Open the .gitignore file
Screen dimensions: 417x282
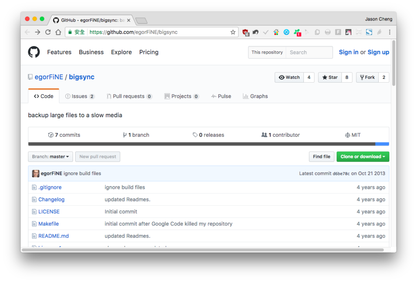[50, 187]
